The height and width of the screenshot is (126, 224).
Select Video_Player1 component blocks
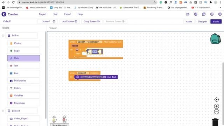click(23, 119)
